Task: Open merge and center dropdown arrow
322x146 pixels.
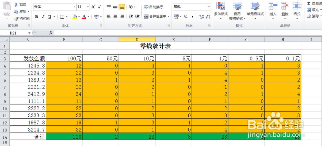Action: pos(169,16)
